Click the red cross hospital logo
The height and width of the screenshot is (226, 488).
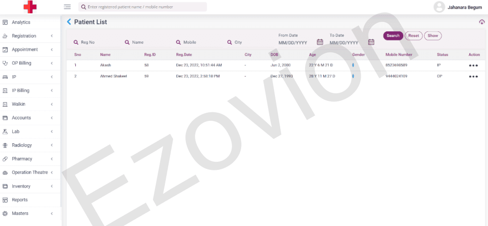[x=30, y=7]
